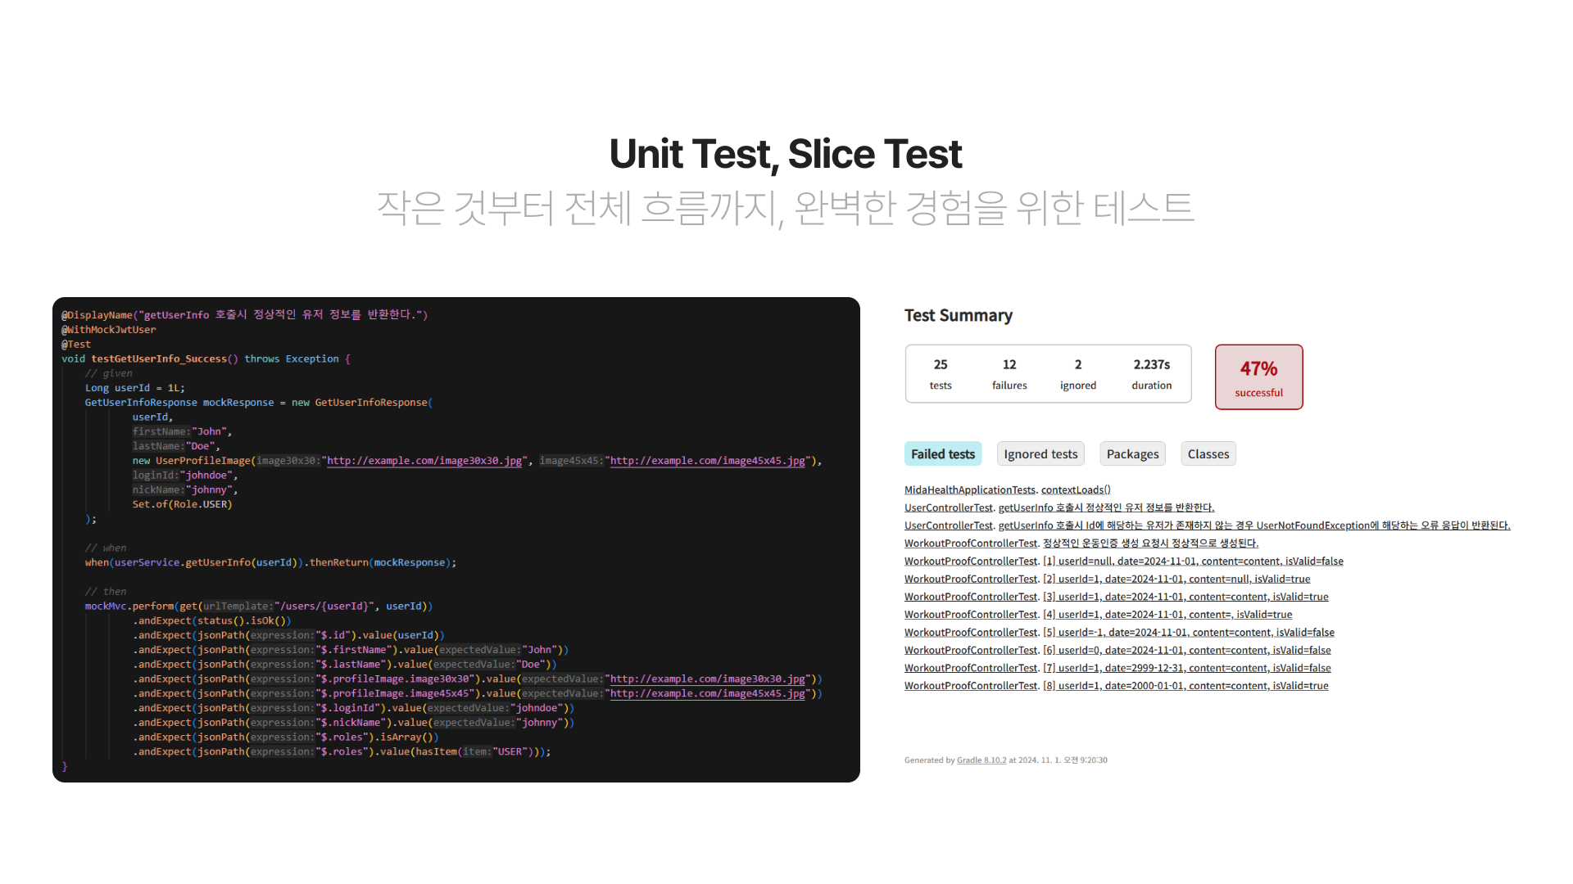Viewport: 1573px width, 884px height.
Task: Click the image30x30.jpg URL in the UserProfileImage line
Action: coord(424,461)
